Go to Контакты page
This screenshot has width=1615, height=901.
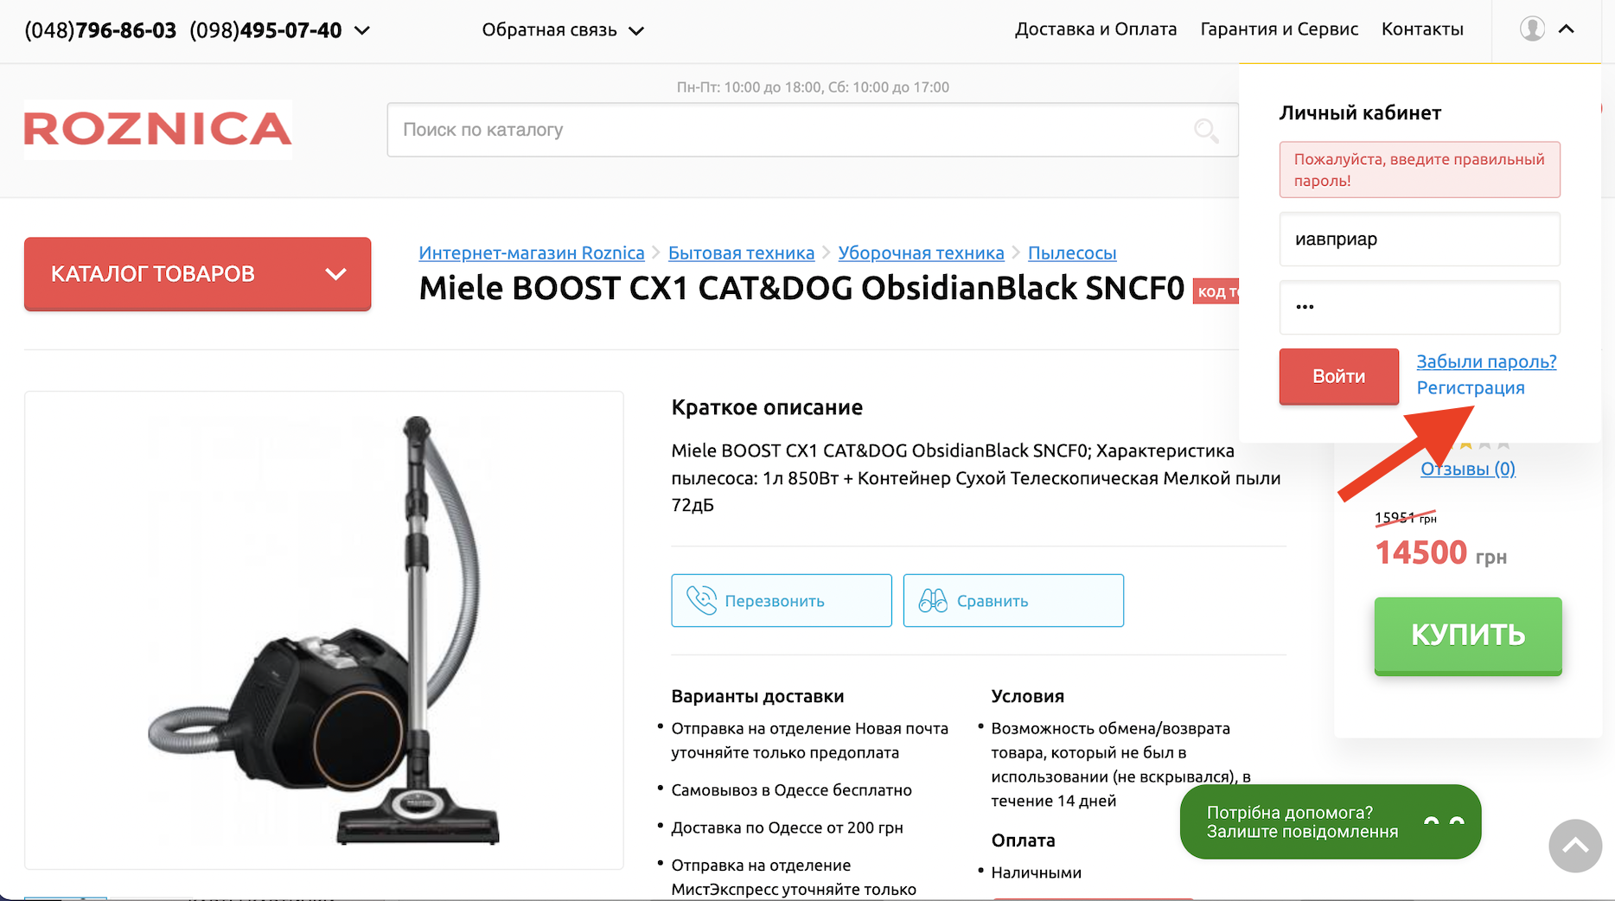tap(1422, 29)
